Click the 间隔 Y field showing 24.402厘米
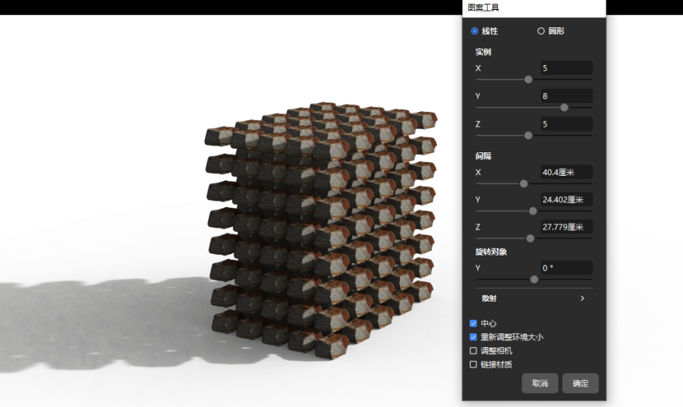The image size is (683, 407). pos(565,199)
